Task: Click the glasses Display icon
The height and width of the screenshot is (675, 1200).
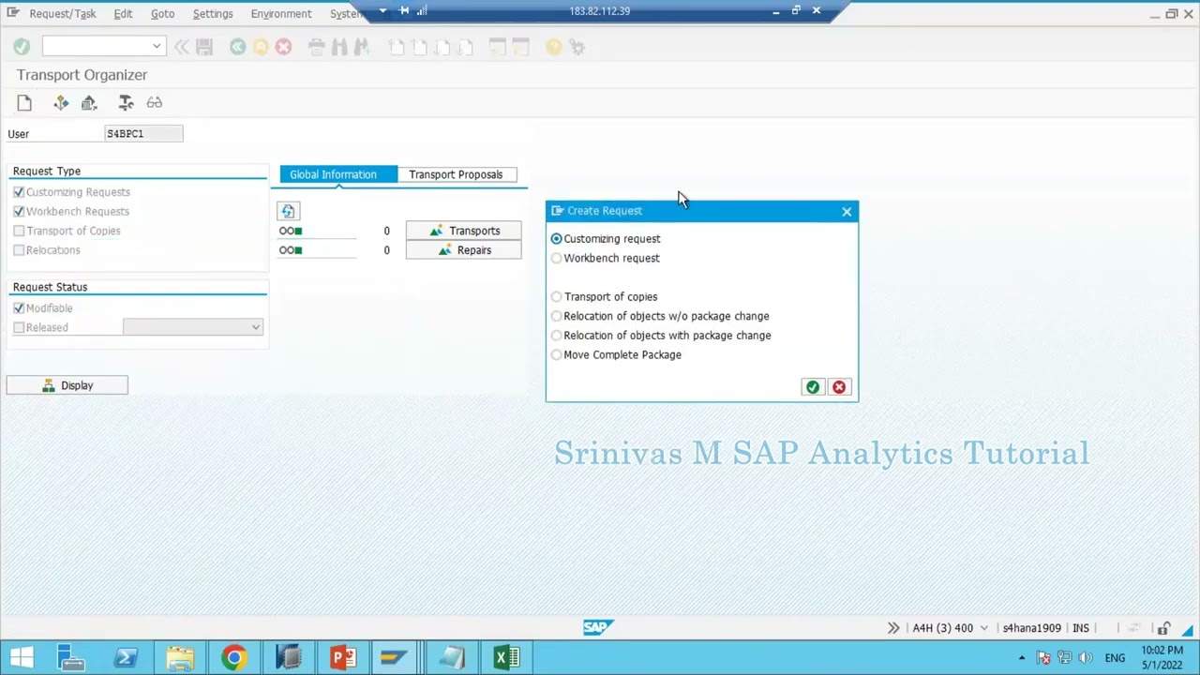Action: pos(155,103)
